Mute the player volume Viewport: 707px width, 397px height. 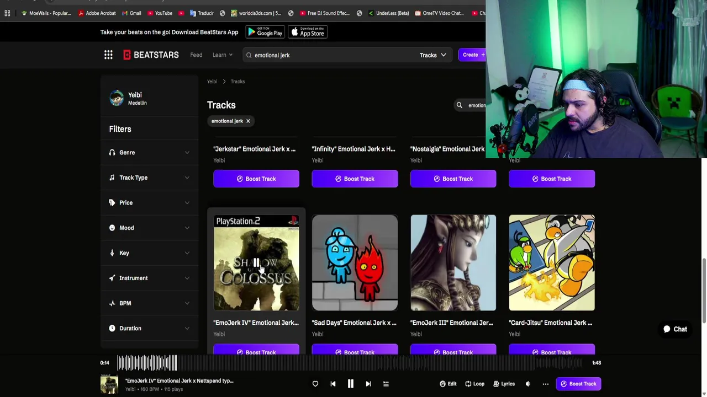coord(528,384)
